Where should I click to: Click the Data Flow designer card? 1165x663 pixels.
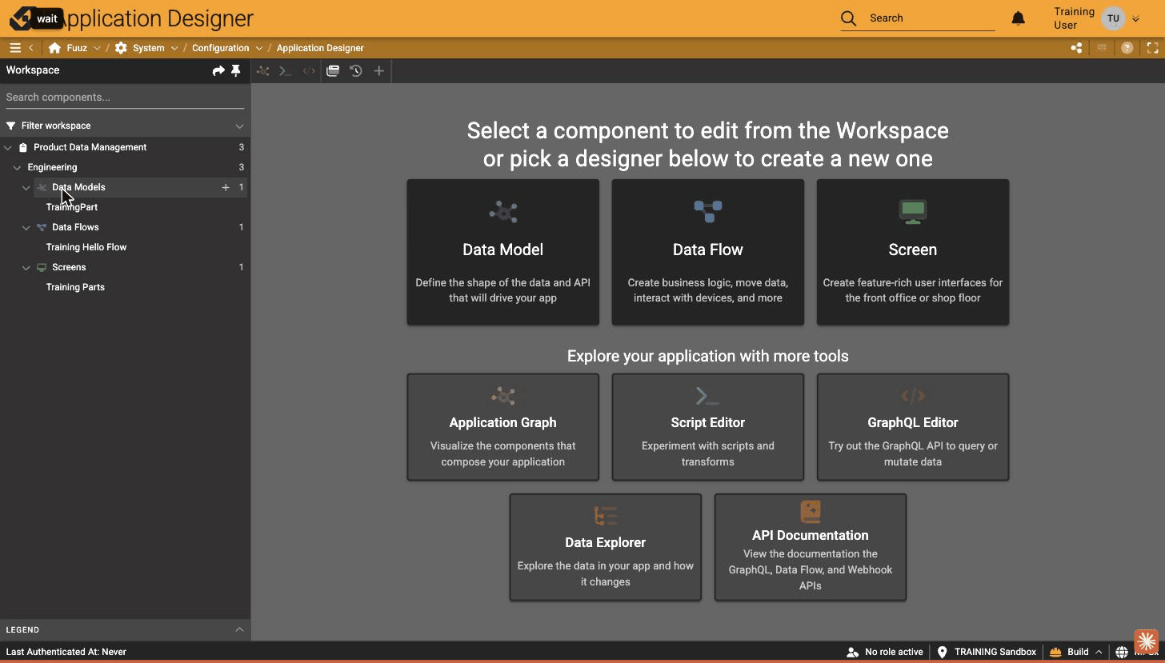[708, 252]
